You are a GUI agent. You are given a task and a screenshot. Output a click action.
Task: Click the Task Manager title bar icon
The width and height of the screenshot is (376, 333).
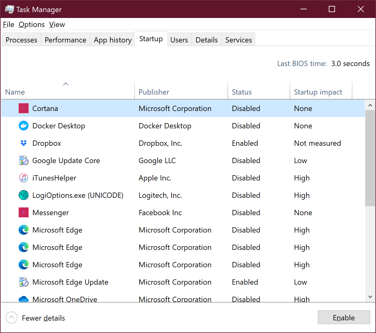pos(9,9)
